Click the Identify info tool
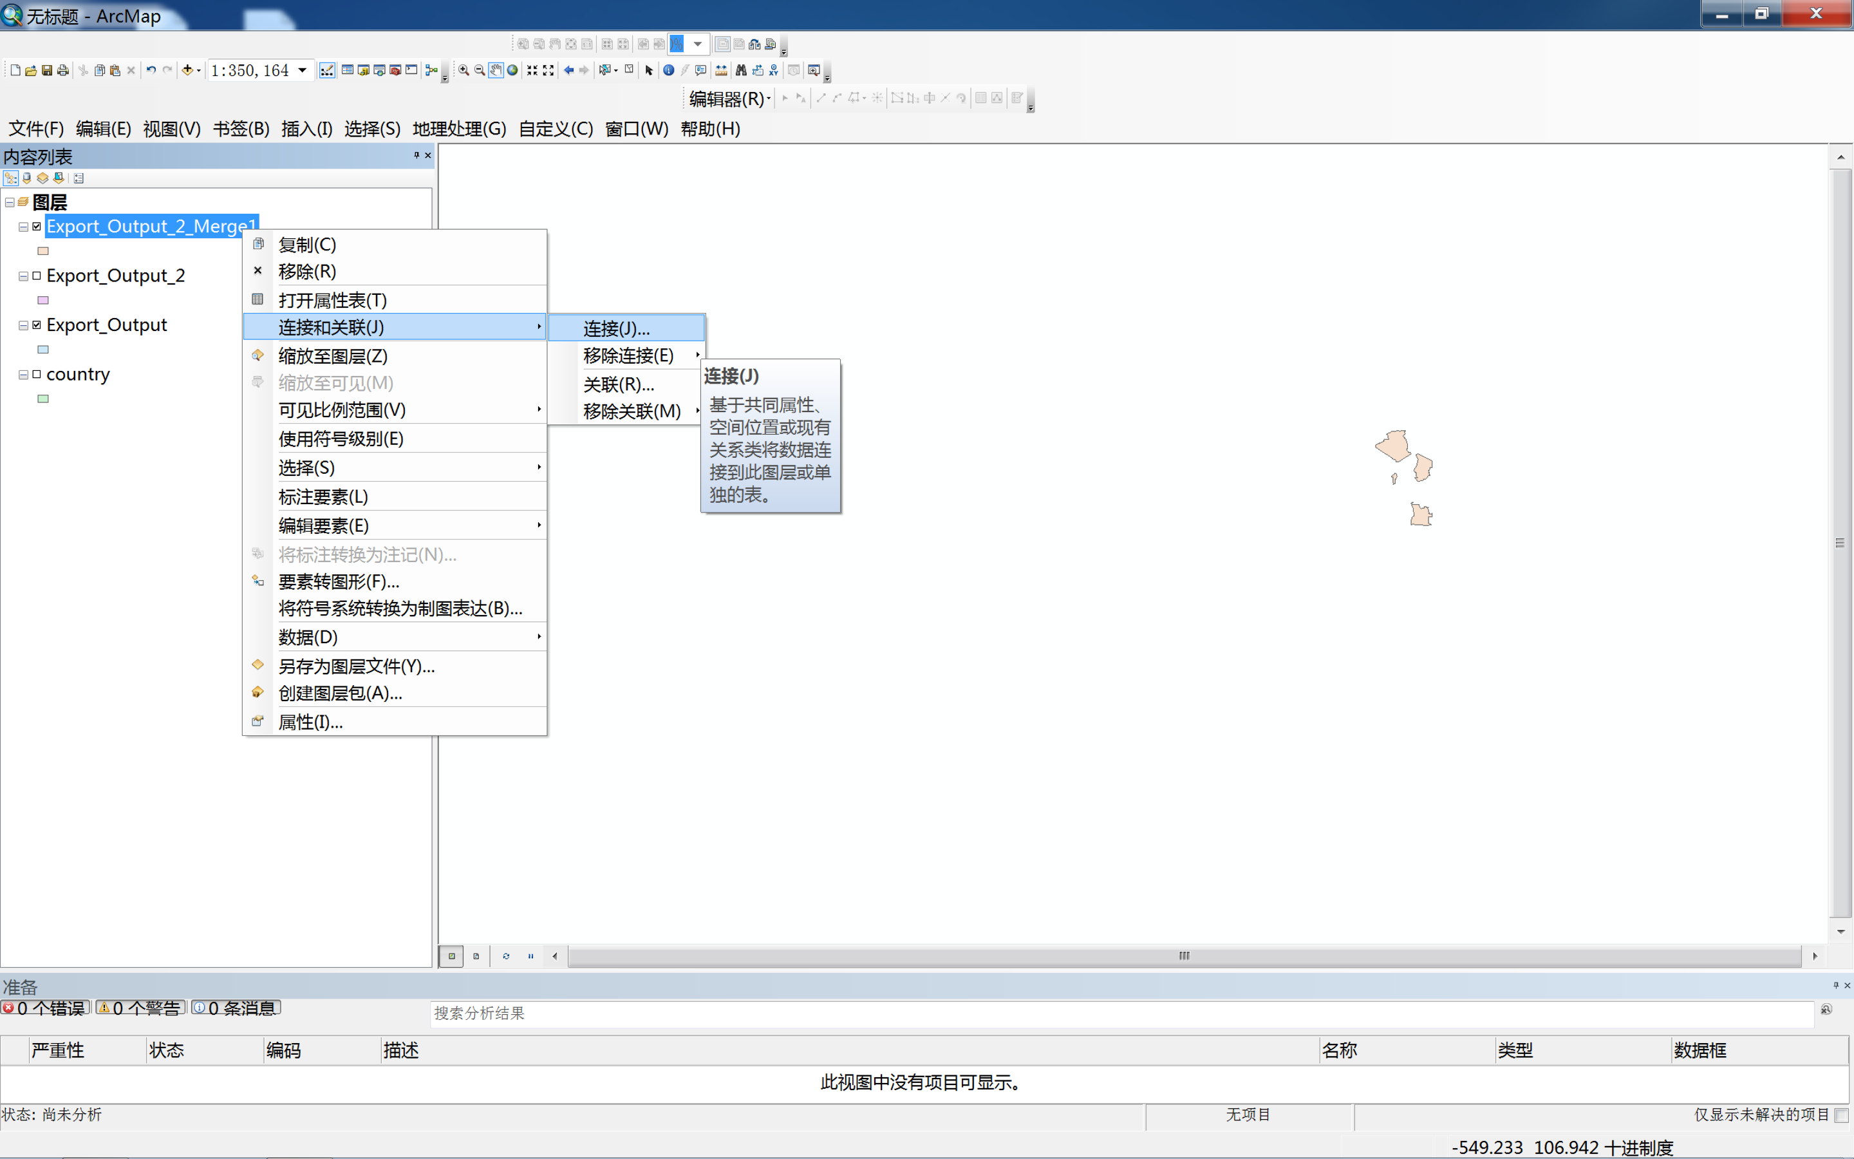 [x=668, y=71]
